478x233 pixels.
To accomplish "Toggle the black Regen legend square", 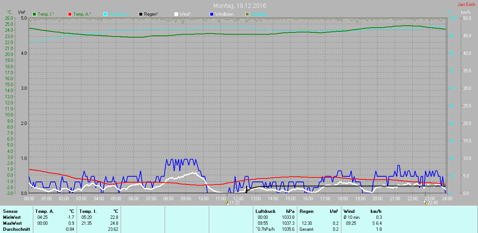I will point(141,14).
